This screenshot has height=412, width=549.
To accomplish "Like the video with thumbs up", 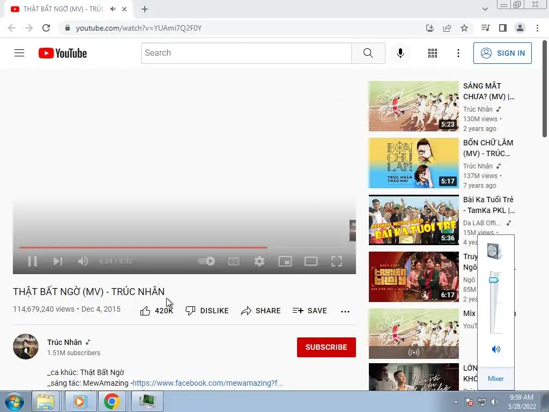I will point(156,311).
